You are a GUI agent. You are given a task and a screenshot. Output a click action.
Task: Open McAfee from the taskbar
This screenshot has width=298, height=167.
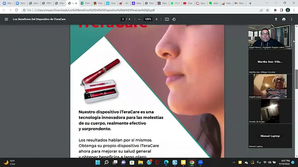pyautogui.click(x=158, y=162)
